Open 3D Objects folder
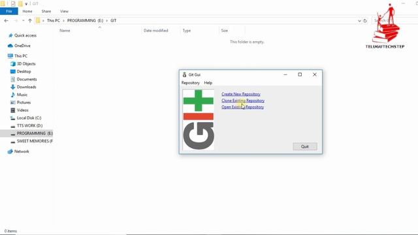Viewport: 418px width, 235px height. coord(26,64)
